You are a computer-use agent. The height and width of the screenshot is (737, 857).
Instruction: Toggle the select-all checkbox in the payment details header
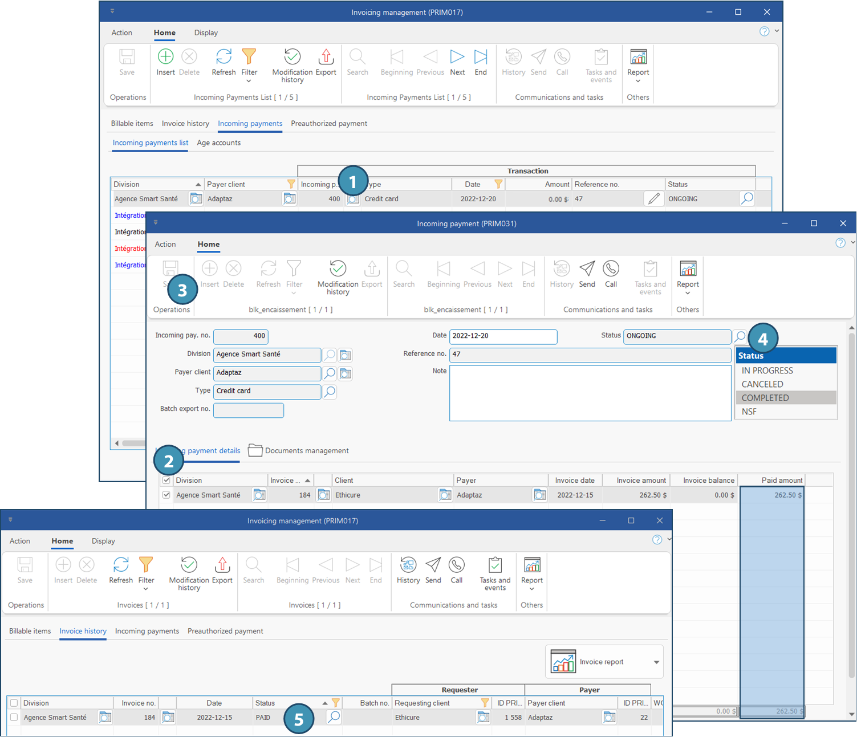tap(166, 481)
